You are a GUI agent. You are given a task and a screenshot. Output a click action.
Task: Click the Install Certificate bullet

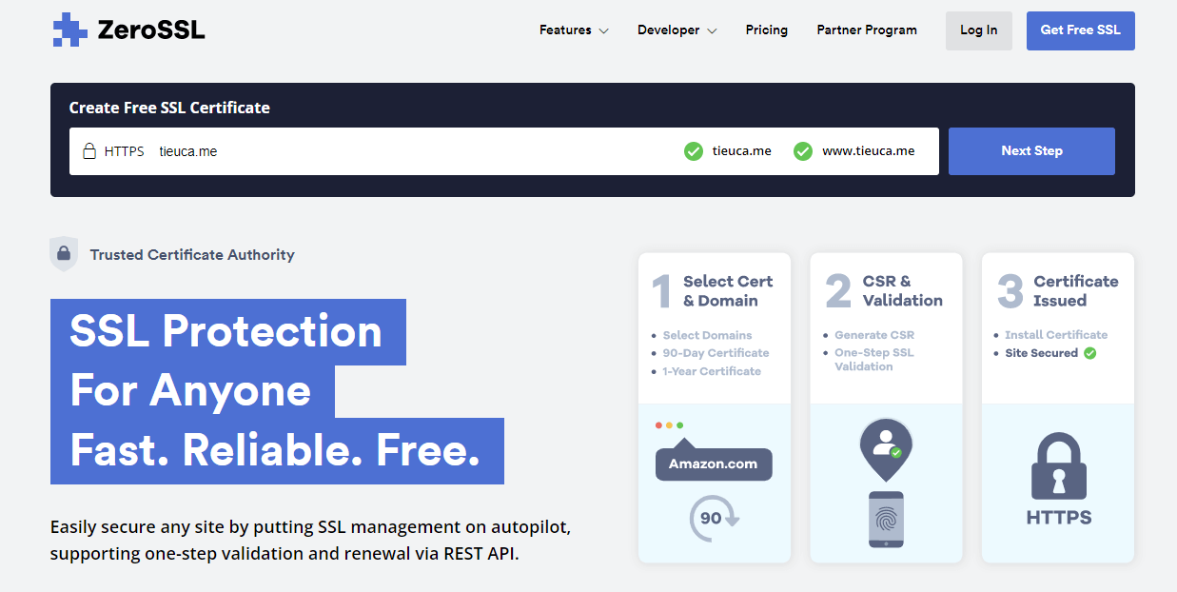1056,335
